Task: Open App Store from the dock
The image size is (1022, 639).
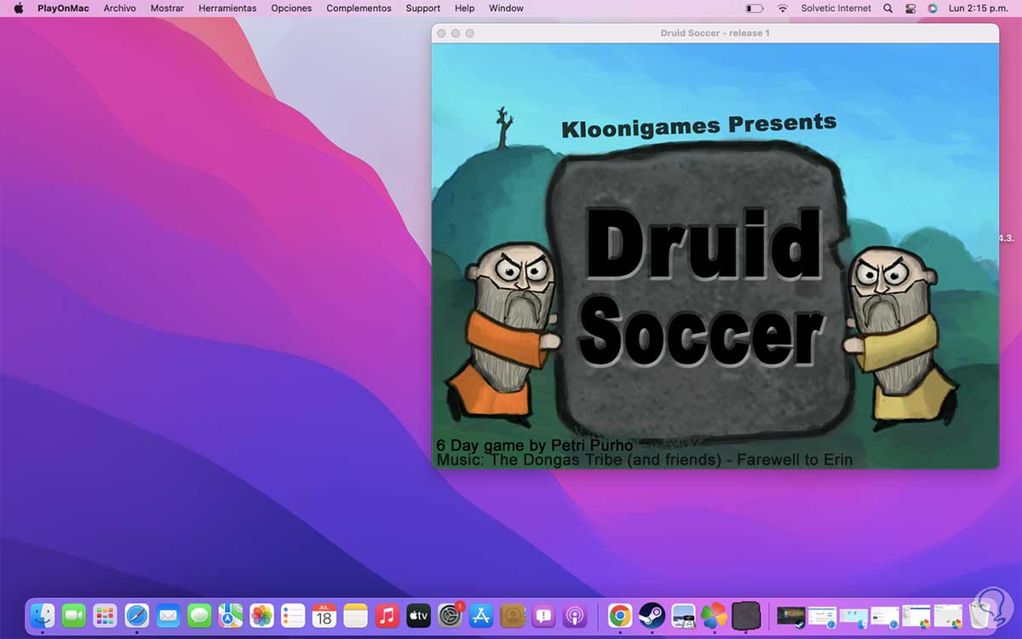Action: click(x=480, y=615)
